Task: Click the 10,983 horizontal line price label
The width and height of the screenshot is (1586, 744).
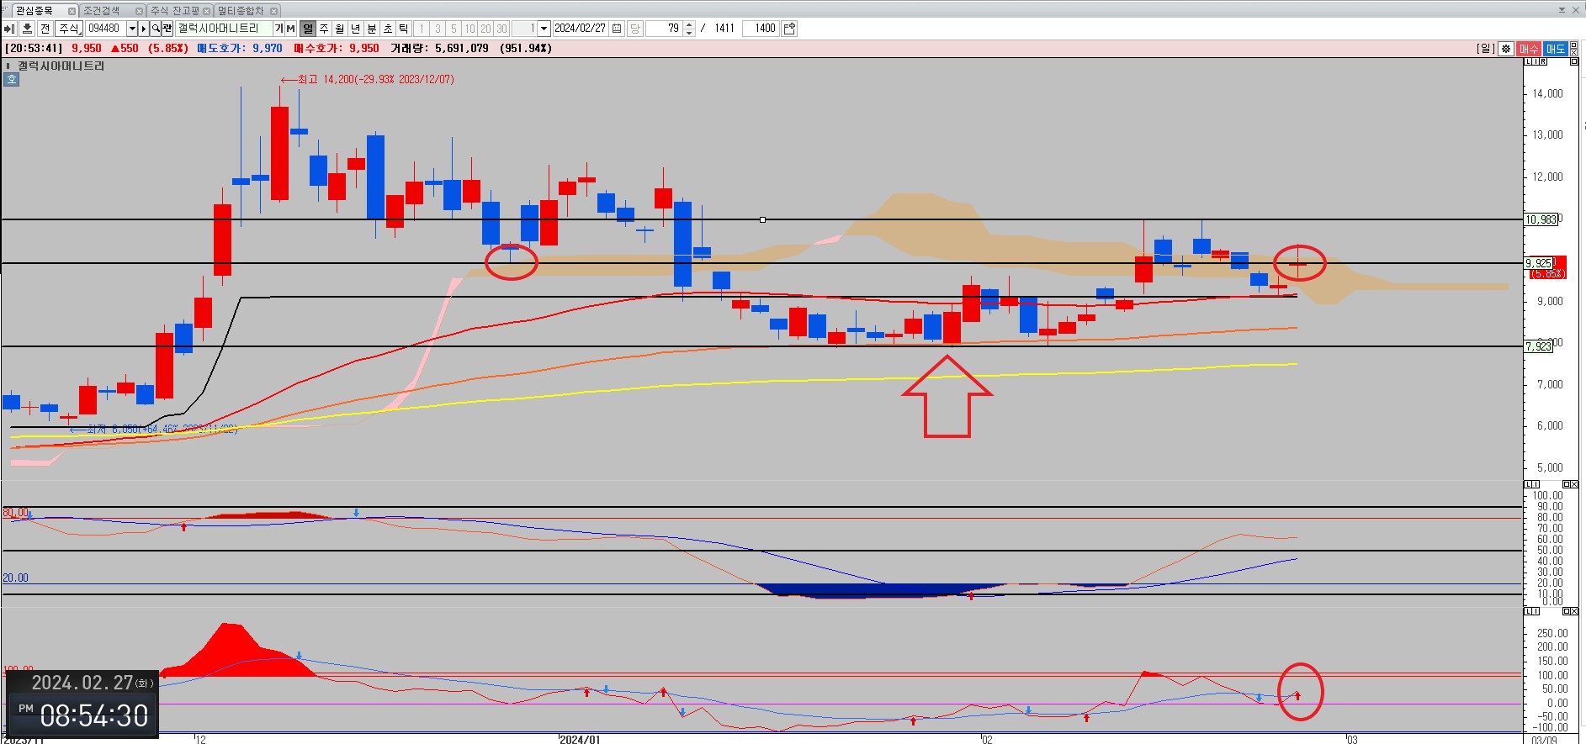Action: (1541, 219)
